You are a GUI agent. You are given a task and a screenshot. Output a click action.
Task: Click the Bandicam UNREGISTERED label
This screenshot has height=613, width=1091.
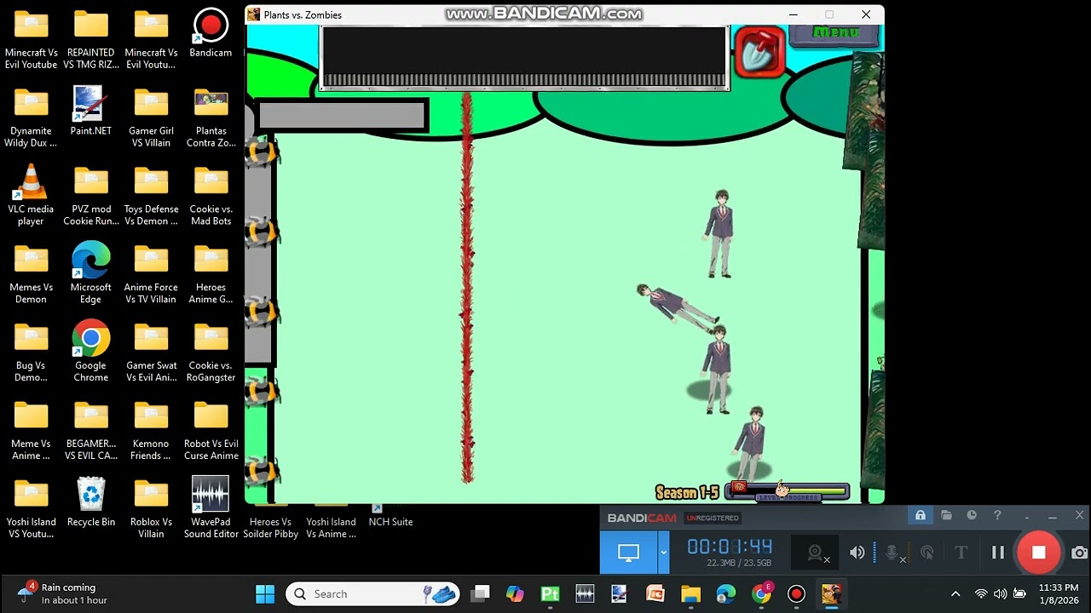coord(713,518)
